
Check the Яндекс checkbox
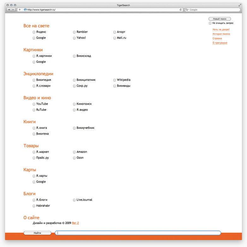(34, 32)
